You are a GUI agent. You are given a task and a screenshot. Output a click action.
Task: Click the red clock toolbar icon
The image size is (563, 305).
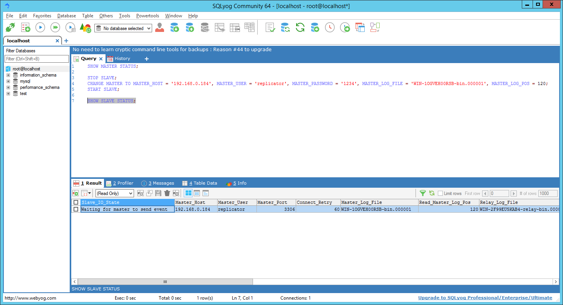[x=330, y=28]
